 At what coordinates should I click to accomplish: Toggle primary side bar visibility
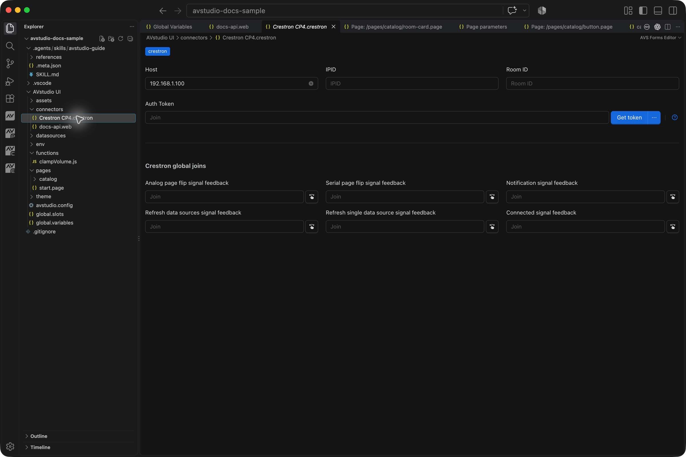tap(643, 11)
